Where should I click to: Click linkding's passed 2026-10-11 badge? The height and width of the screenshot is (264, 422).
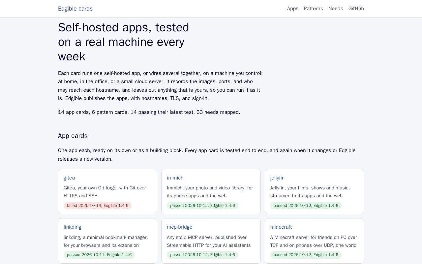(99, 255)
